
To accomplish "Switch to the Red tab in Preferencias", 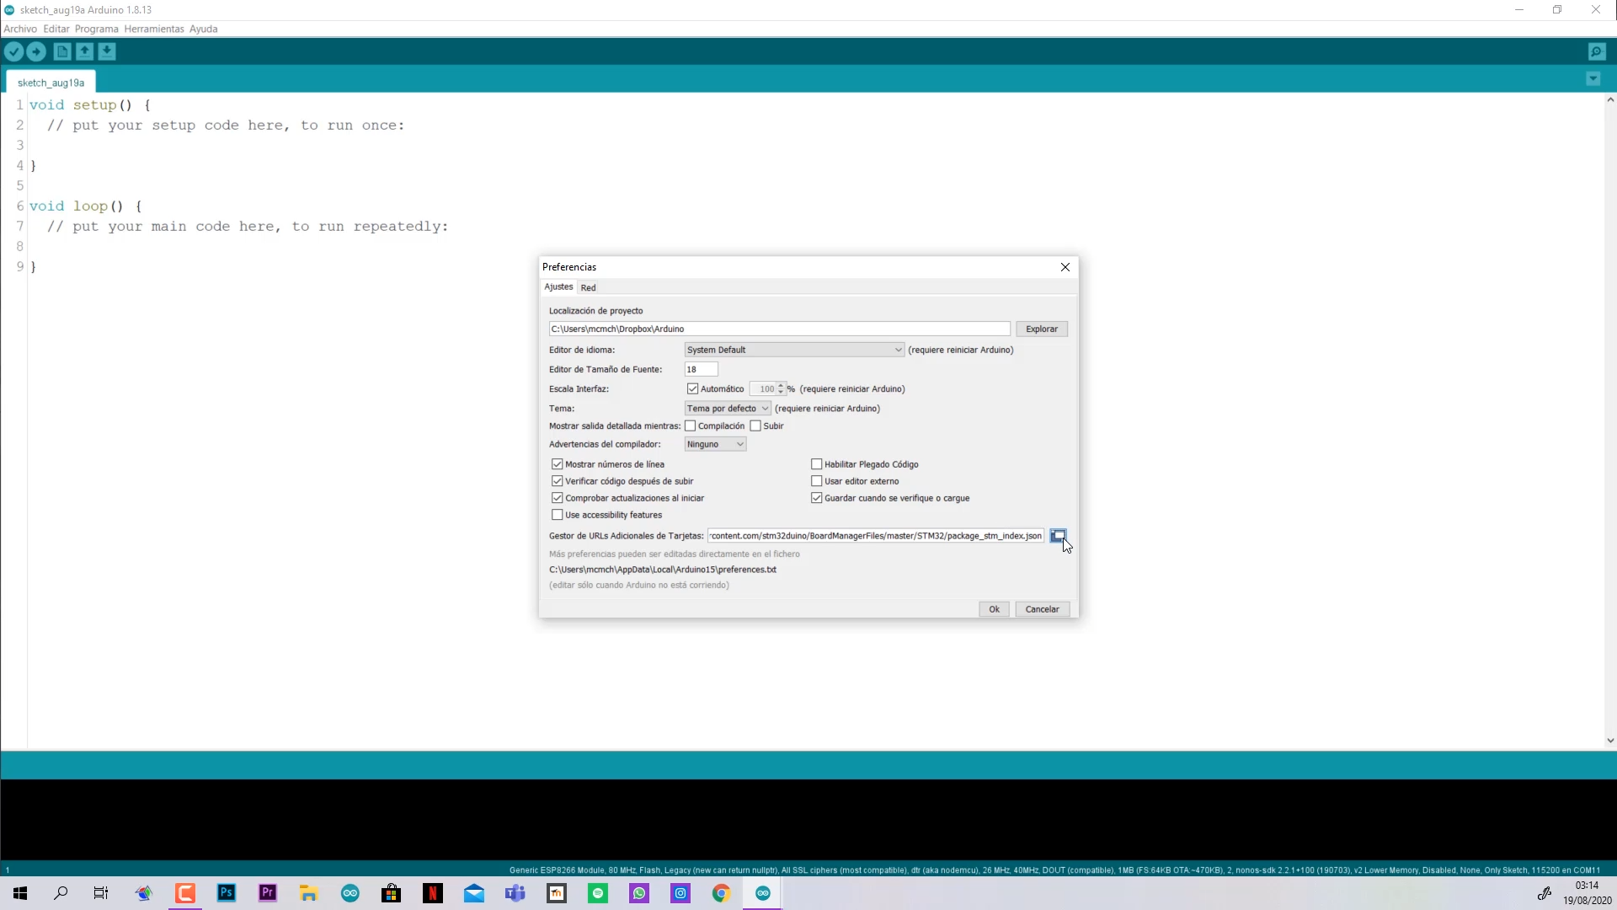I will [588, 288].
